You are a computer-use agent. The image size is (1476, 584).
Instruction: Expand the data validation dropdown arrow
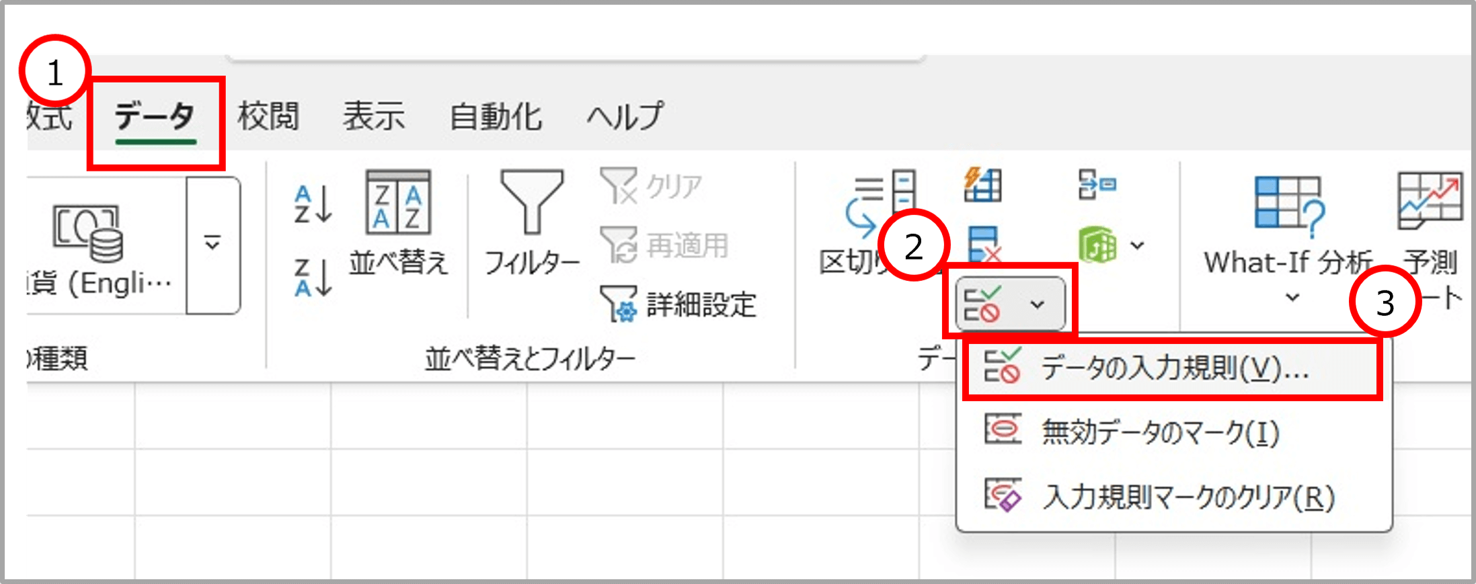(x=1038, y=305)
